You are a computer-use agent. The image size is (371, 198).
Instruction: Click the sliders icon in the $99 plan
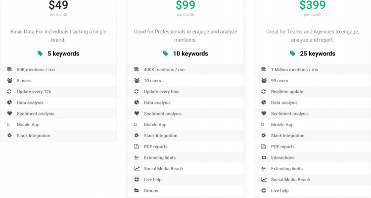(x=137, y=157)
